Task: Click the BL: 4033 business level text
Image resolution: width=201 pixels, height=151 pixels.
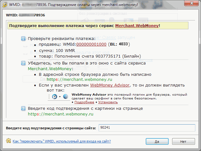Action: (119, 44)
